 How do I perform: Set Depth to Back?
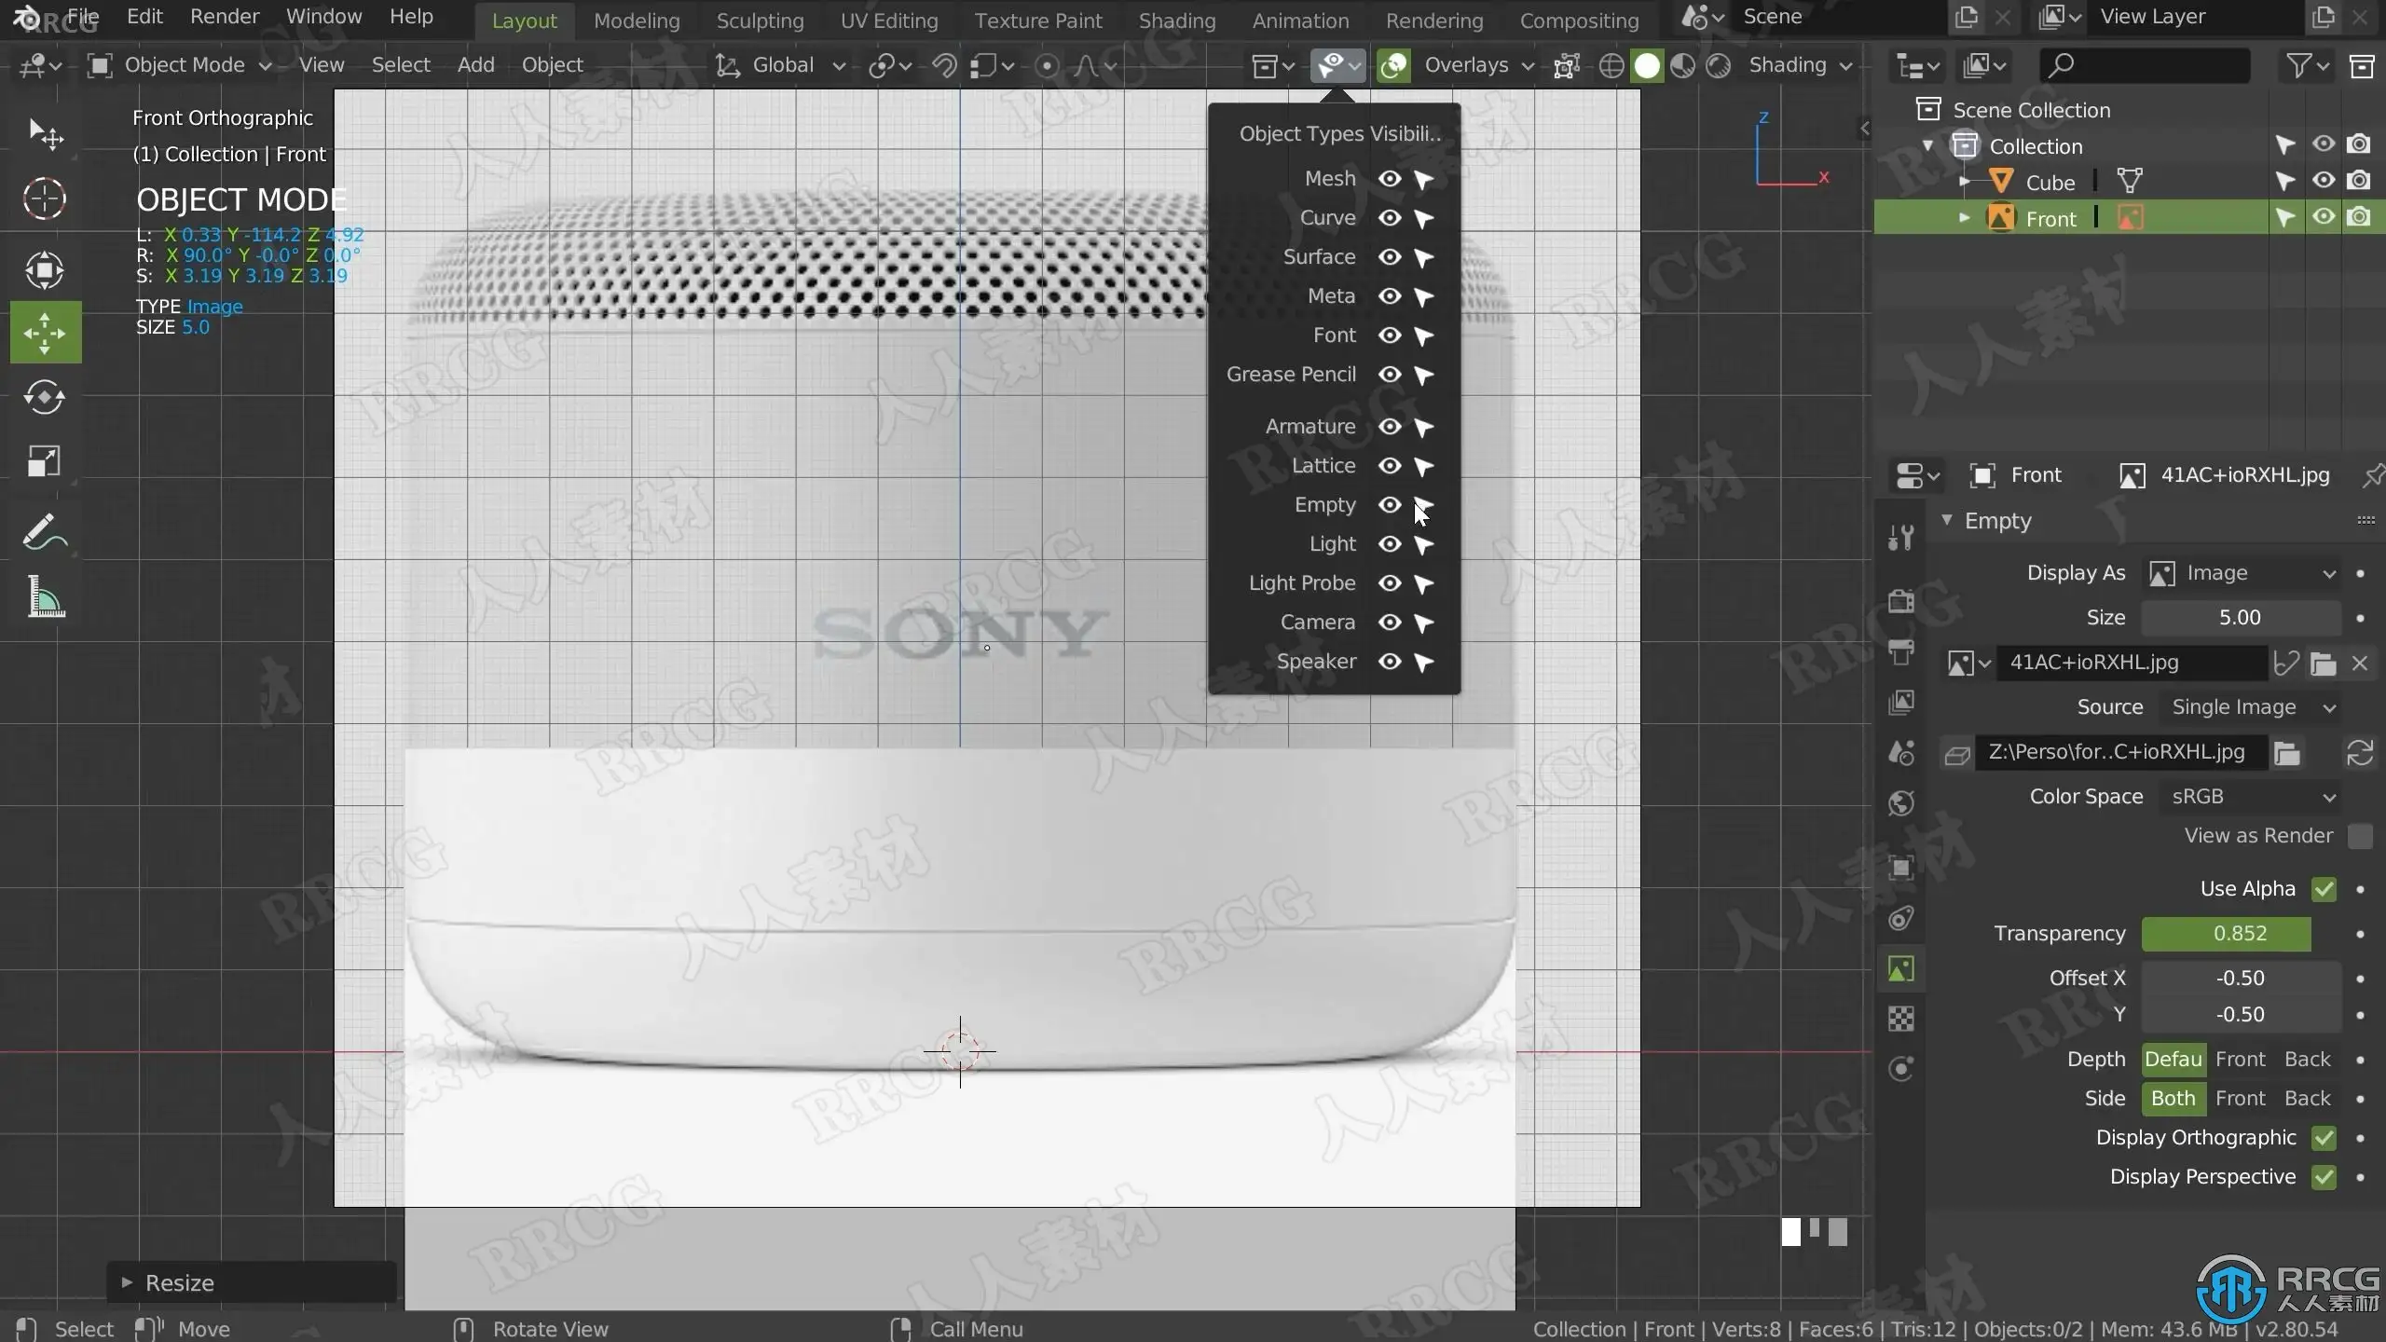click(x=2307, y=1060)
